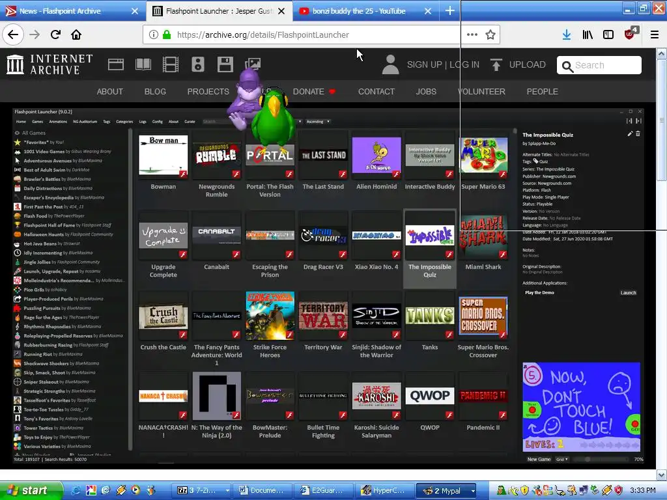Open the page actions ellipsis menu

pos(472,35)
